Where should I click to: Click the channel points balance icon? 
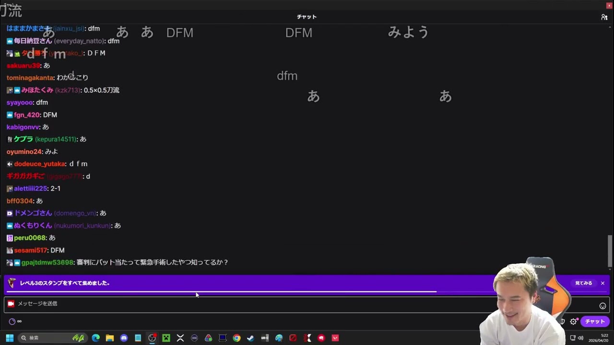tap(12, 322)
